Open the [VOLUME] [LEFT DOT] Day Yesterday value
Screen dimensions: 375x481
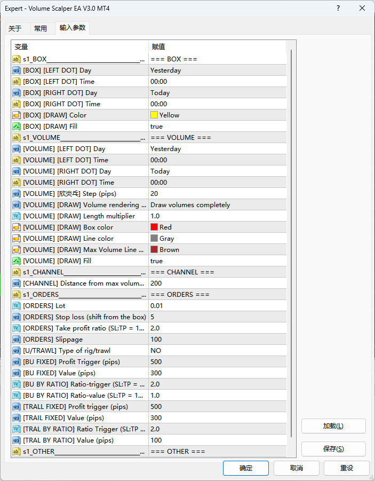[218, 149]
